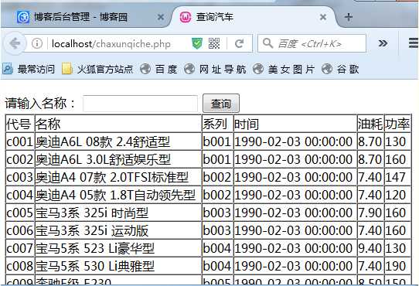This screenshot has height=286, width=419.
Task: Select cell 奥迪A4 07款 2.0TFSI标准型
Action: (118, 177)
